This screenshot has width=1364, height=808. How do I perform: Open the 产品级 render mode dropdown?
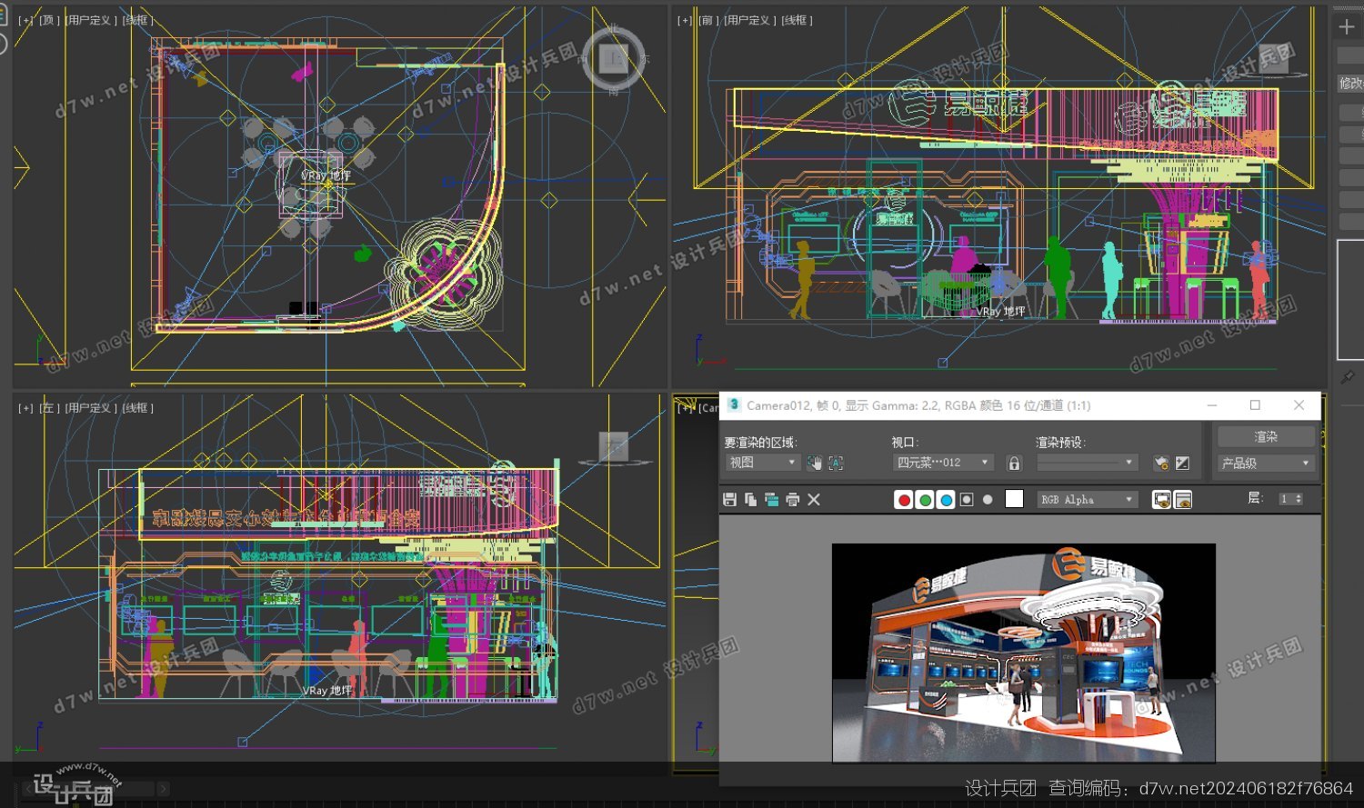(1266, 464)
